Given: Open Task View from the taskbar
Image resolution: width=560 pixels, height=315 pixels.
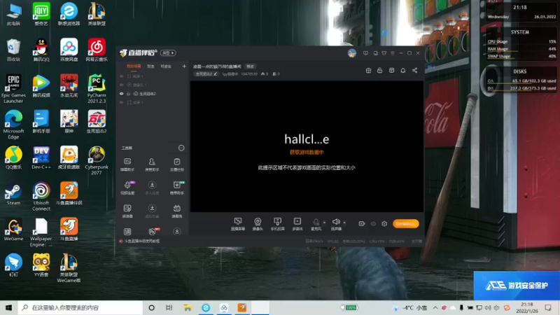Looking at the screenshot, I should click(169, 307).
